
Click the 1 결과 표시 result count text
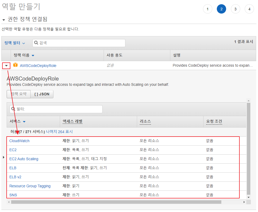pyautogui.click(x=244, y=42)
